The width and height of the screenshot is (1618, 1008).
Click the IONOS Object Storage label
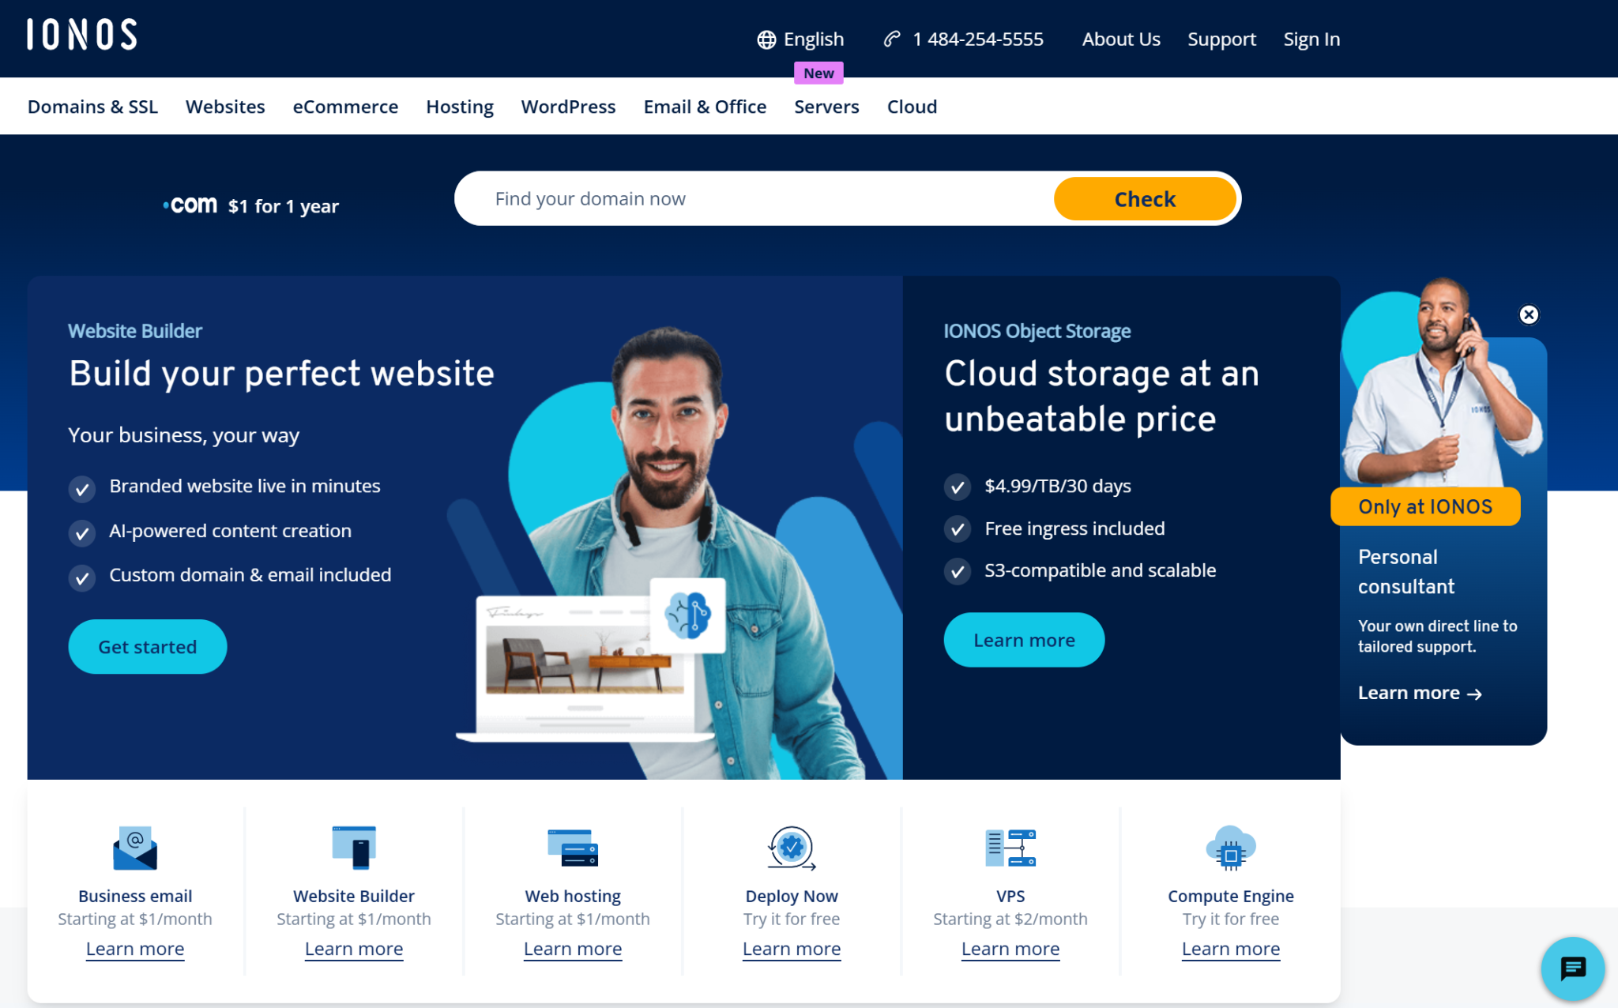(x=1037, y=331)
